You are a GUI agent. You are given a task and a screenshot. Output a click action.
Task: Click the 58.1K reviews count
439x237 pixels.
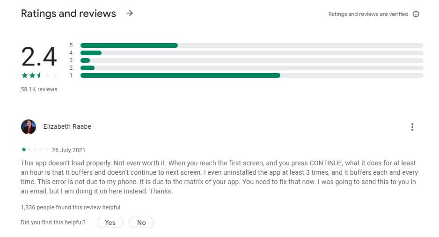tap(39, 89)
